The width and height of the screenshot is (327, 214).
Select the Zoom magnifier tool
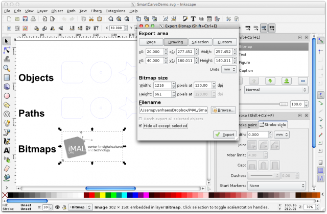click(7, 68)
